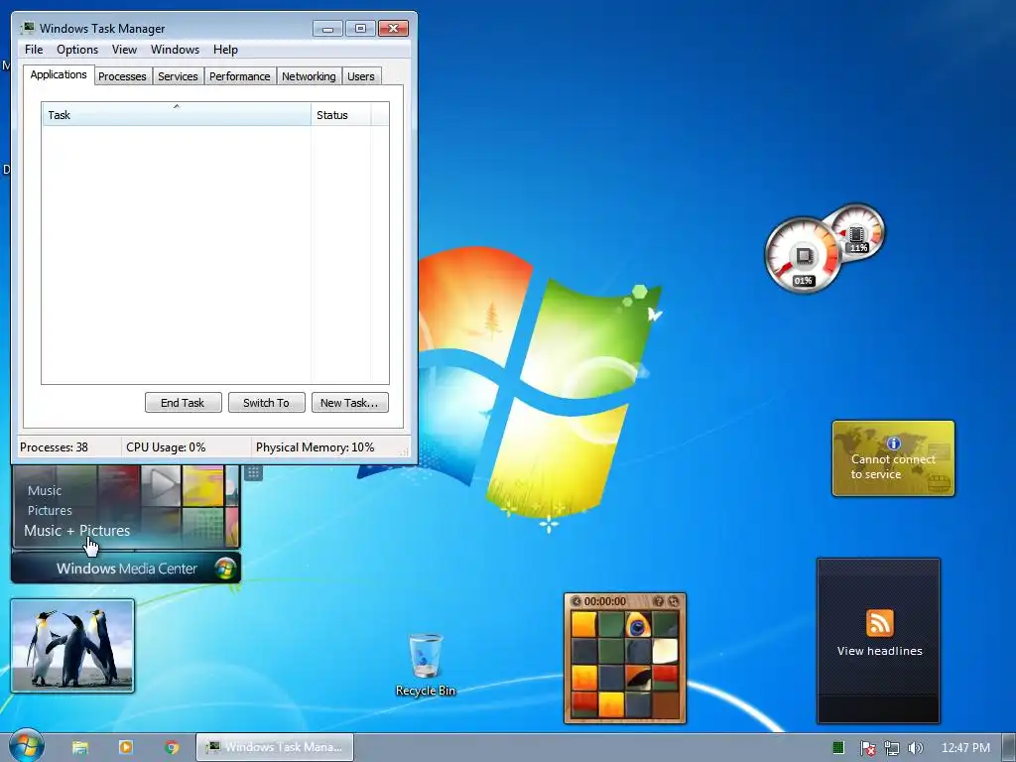Click the Media Center gadget drag handle
1016x762 pixels.
coord(253,472)
